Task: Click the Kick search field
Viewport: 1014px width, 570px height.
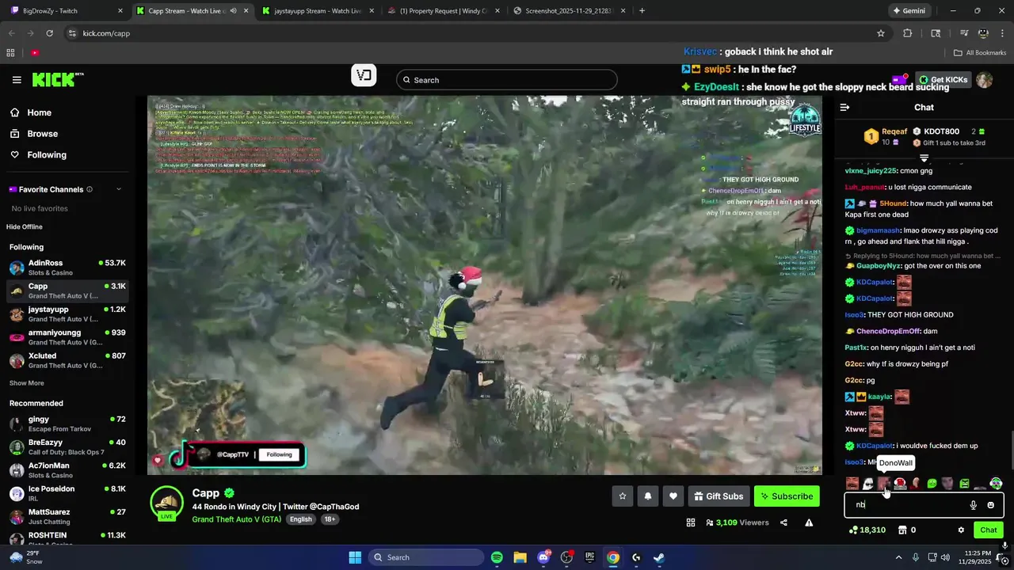Action: [x=507, y=80]
